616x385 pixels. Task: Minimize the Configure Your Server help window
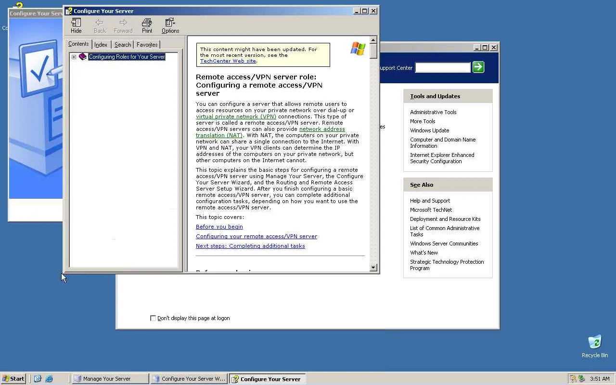pyautogui.click(x=357, y=11)
